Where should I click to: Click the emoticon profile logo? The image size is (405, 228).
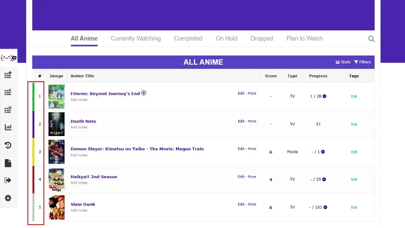(x=8, y=58)
